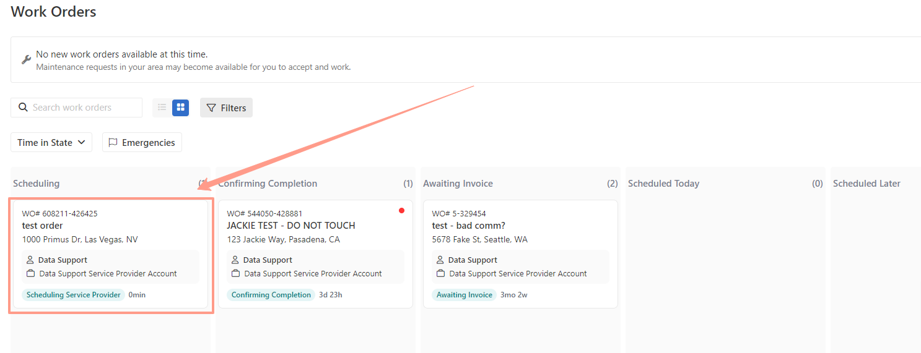Open the Filters panel

tap(226, 108)
